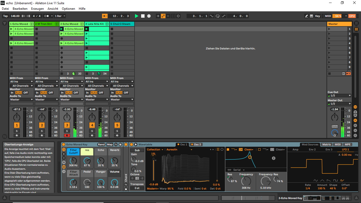Launch Master scene 3
Image resolution: width=361 pixels, height=203 pixels.
pyautogui.click(x=329, y=39)
